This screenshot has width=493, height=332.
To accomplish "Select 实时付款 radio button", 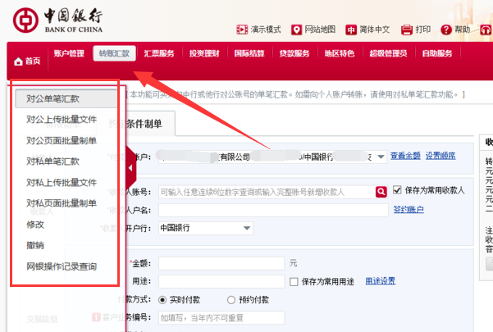I will pyautogui.click(x=162, y=299).
